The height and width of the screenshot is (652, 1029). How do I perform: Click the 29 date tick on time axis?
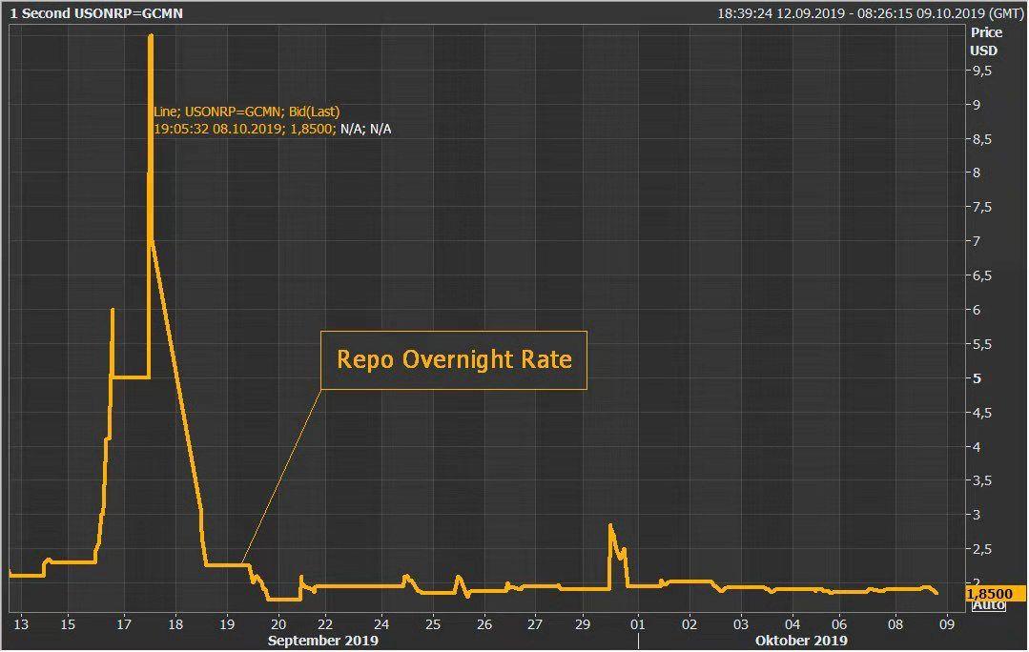(x=587, y=624)
